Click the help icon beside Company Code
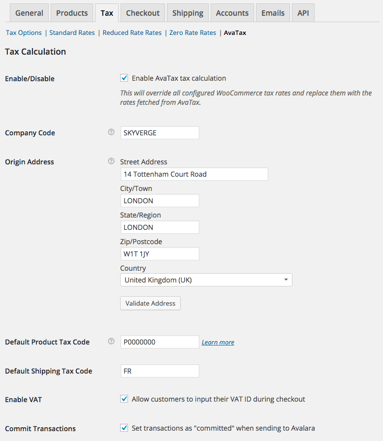Viewport: 383px width, 441px height. [x=111, y=132]
